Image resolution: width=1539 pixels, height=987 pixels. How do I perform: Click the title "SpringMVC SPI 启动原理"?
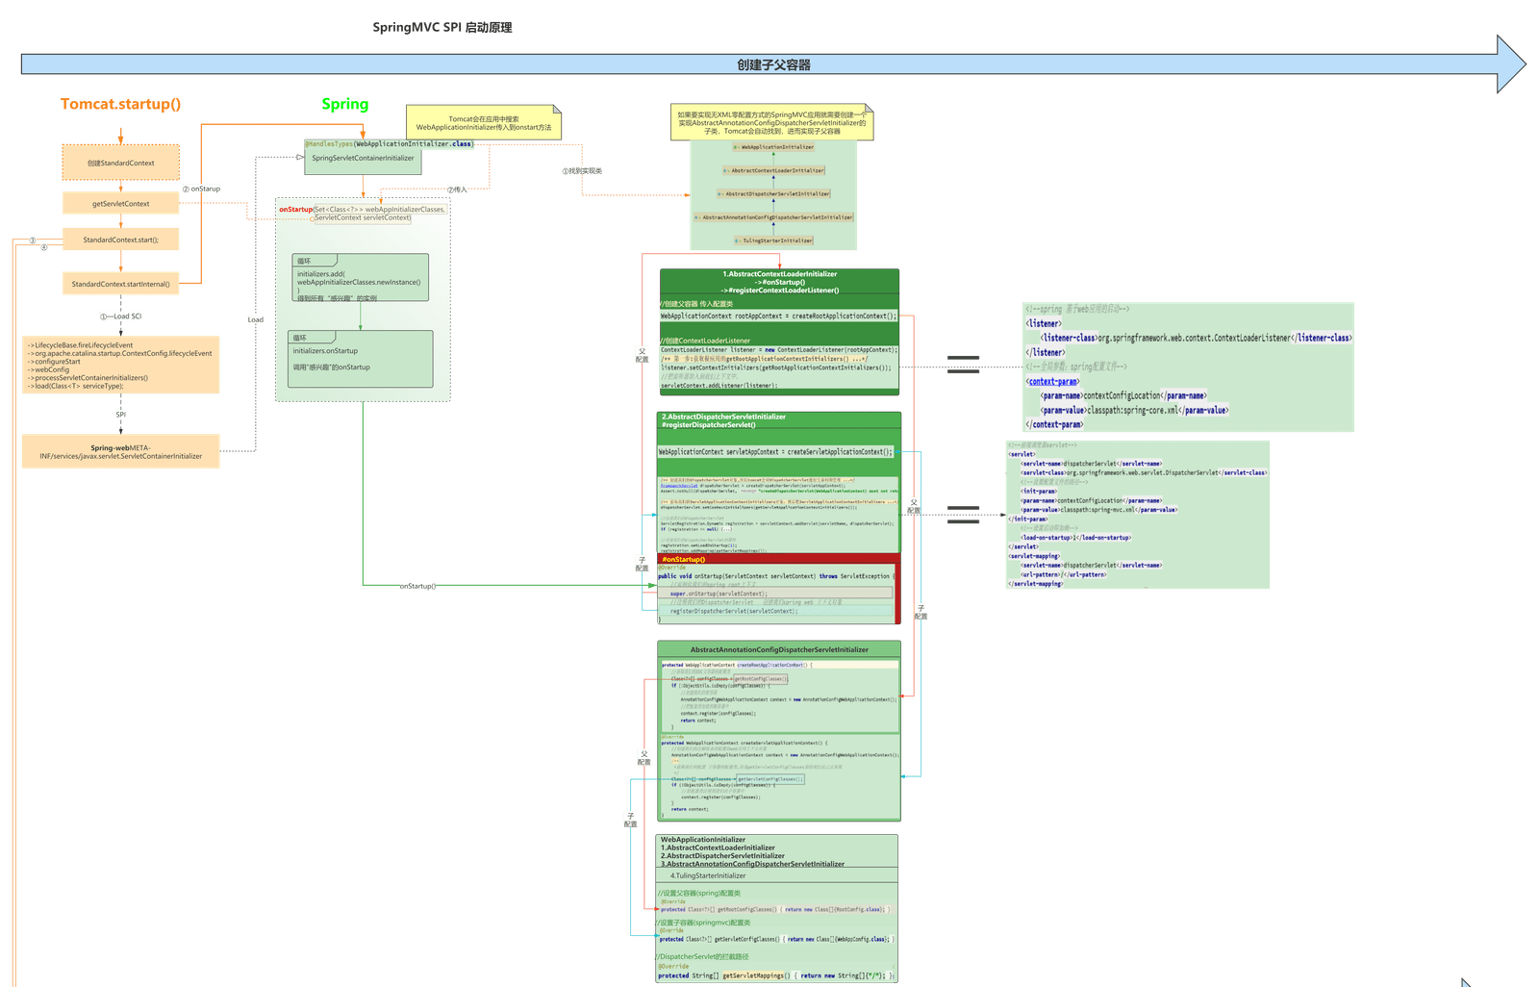point(442,28)
